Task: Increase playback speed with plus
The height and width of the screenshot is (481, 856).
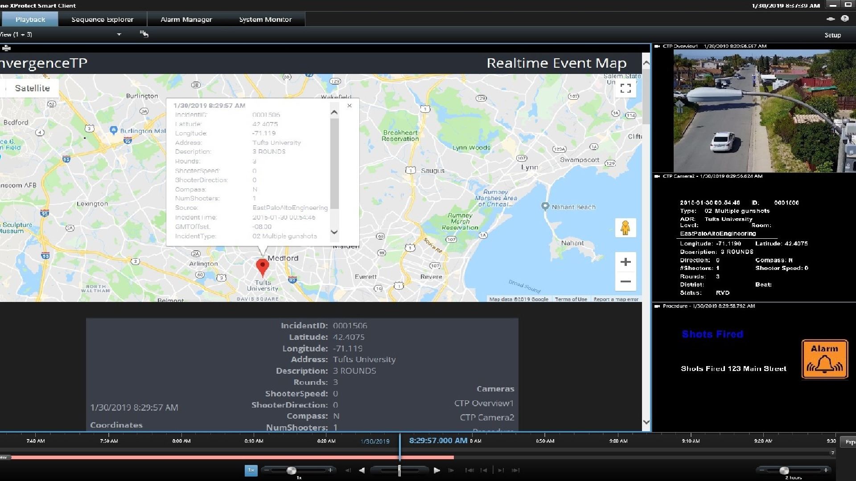Action: point(330,470)
